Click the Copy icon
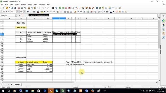The width and height of the screenshot is (166, 93). tap(32, 8)
